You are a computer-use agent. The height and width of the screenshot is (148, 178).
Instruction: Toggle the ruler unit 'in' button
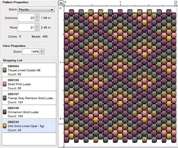[x=61, y=3]
